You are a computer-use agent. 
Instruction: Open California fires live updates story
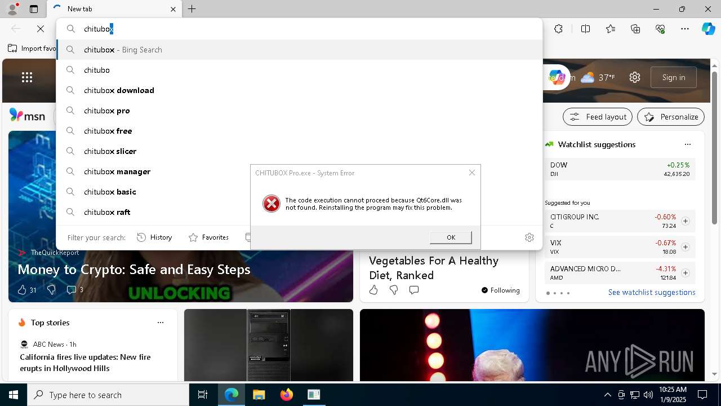point(85,363)
